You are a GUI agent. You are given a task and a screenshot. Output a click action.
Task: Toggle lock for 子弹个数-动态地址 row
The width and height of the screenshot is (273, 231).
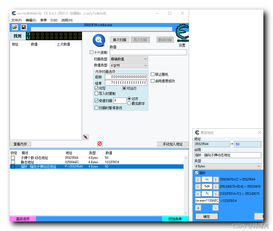pyautogui.click(x=13, y=158)
